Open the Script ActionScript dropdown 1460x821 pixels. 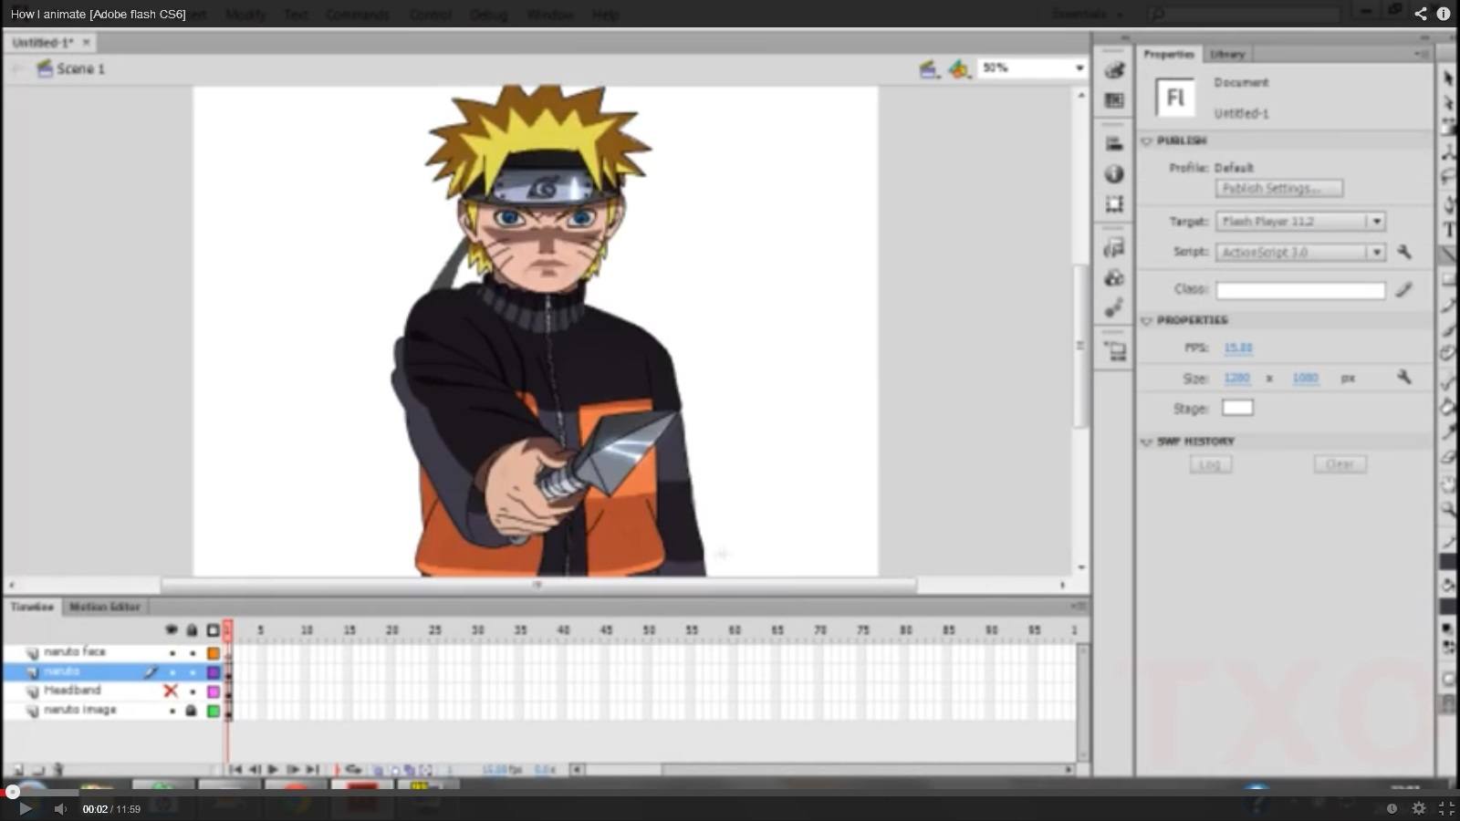coord(1376,252)
